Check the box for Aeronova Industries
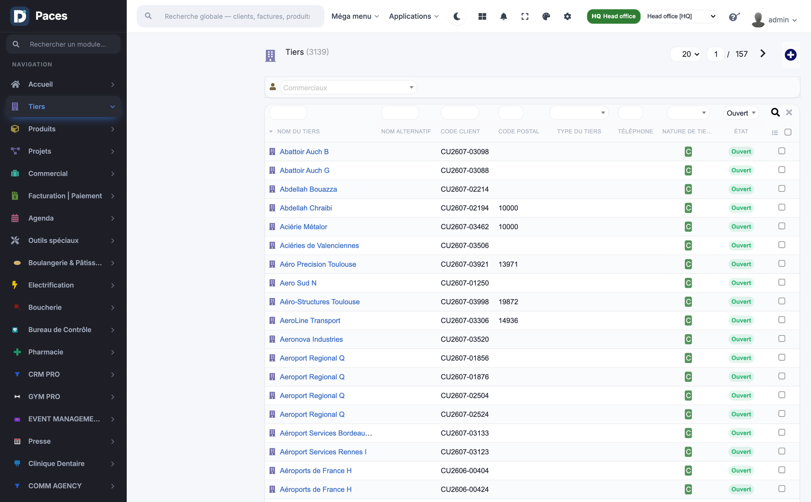This screenshot has height=502, width=811. tap(782, 339)
